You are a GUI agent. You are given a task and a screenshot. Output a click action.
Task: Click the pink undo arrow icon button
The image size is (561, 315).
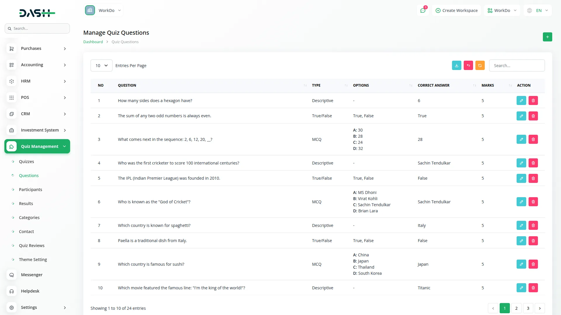pos(468,66)
